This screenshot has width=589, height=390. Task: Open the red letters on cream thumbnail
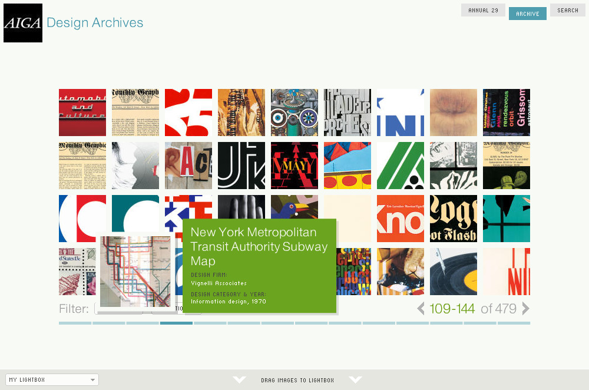coord(507,271)
